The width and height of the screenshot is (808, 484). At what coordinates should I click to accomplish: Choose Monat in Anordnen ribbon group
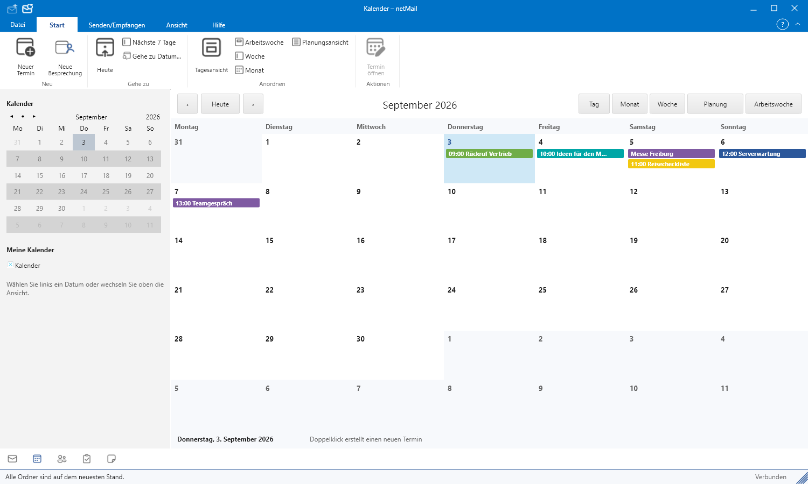pos(249,70)
